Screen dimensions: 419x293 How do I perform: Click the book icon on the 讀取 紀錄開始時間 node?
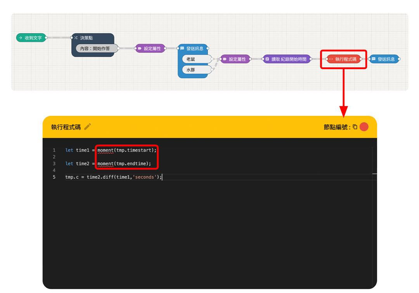pyautogui.click(x=267, y=59)
